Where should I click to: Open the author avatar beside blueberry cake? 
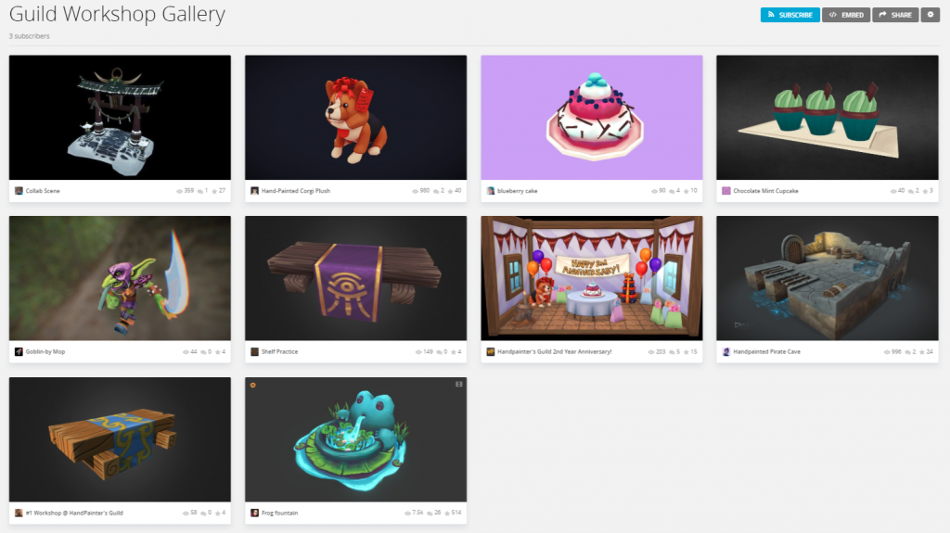click(491, 191)
